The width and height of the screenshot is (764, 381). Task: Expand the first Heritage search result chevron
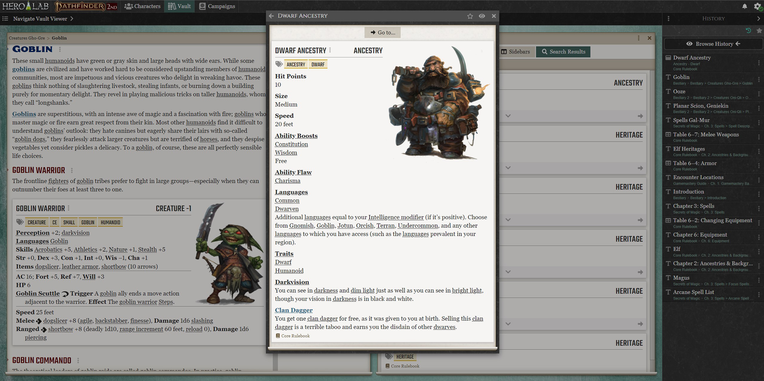click(508, 168)
